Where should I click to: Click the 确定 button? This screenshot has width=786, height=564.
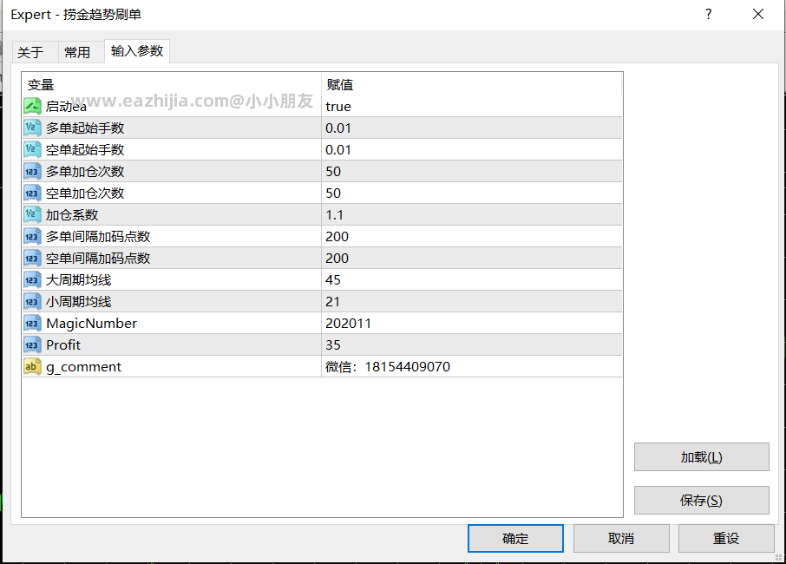point(515,539)
